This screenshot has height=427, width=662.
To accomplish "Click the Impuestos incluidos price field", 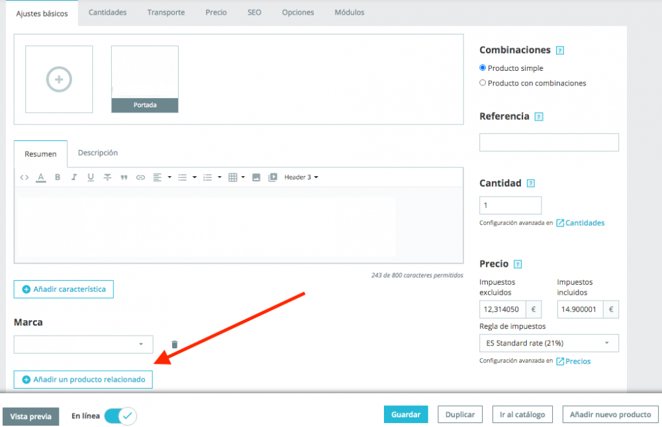I will click(580, 310).
